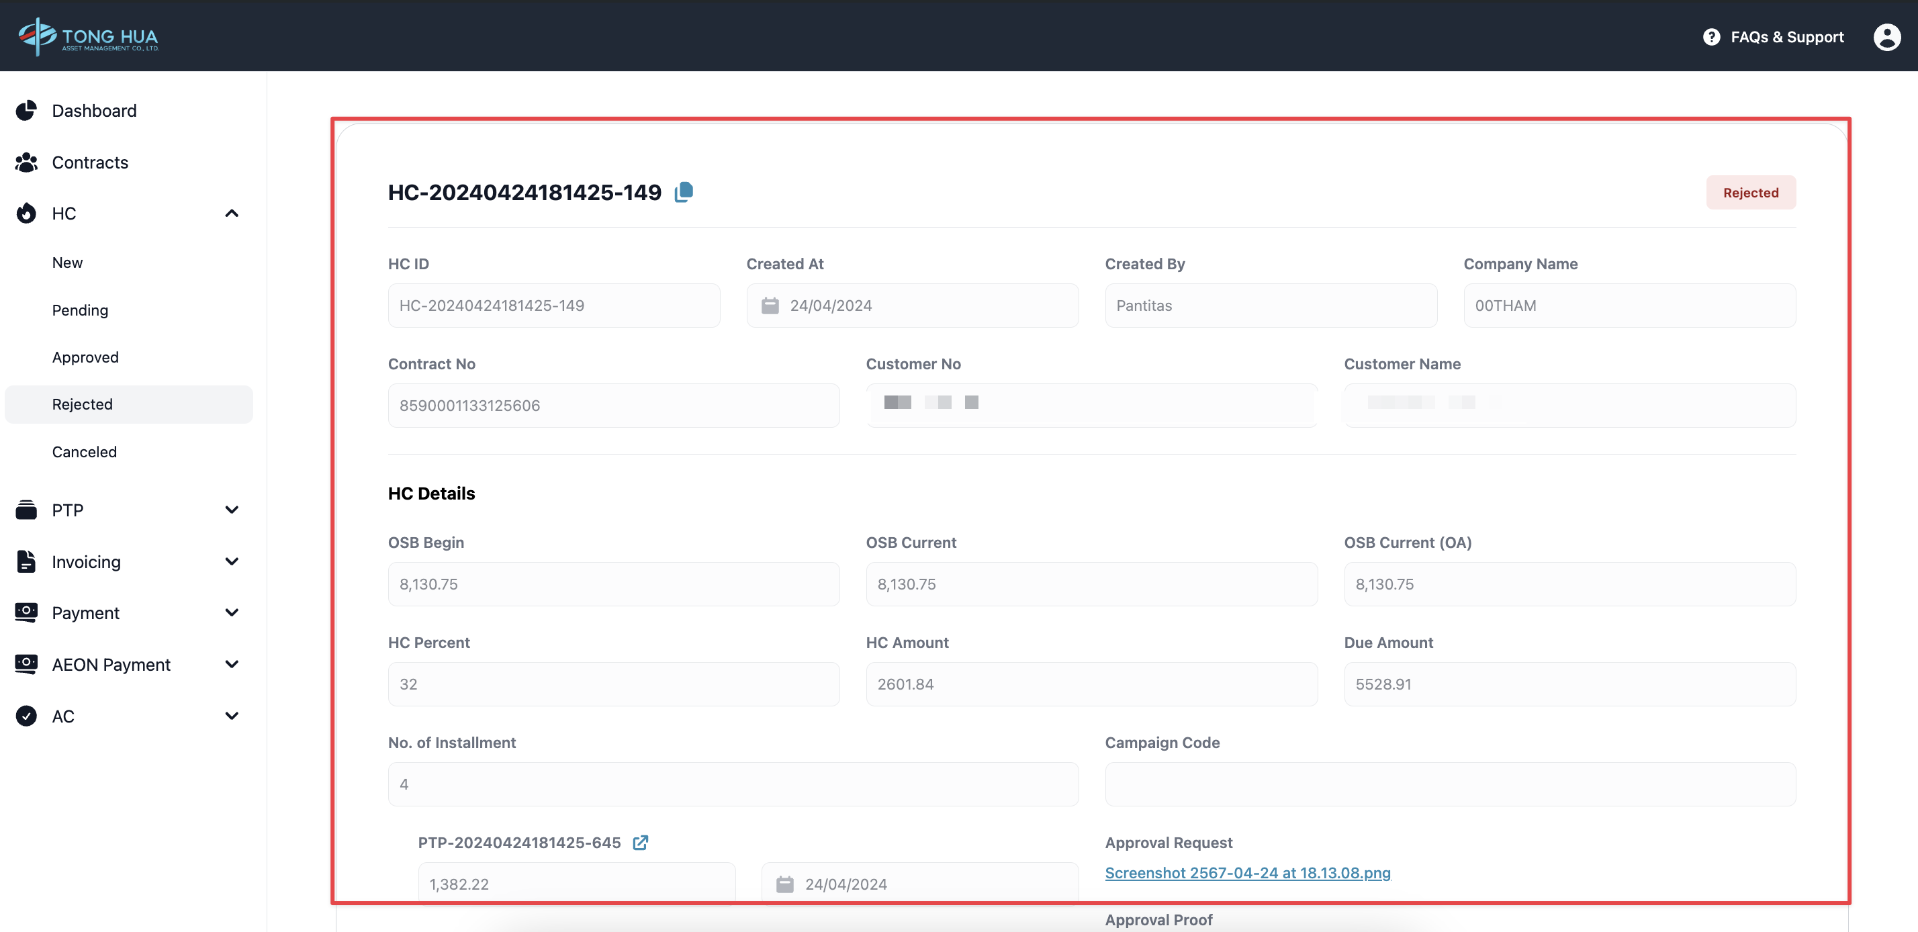This screenshot has height=932, width=1918.
Task: Open the Approved HC list
Action: click(85, 357)
